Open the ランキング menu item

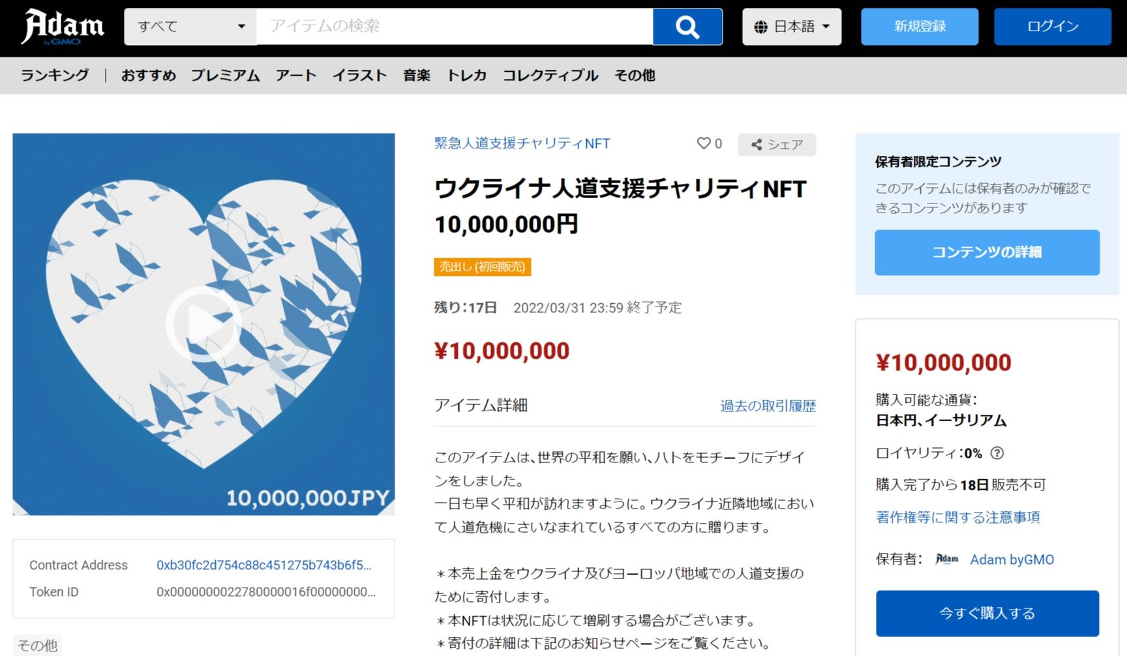click(x=55, y=76)
